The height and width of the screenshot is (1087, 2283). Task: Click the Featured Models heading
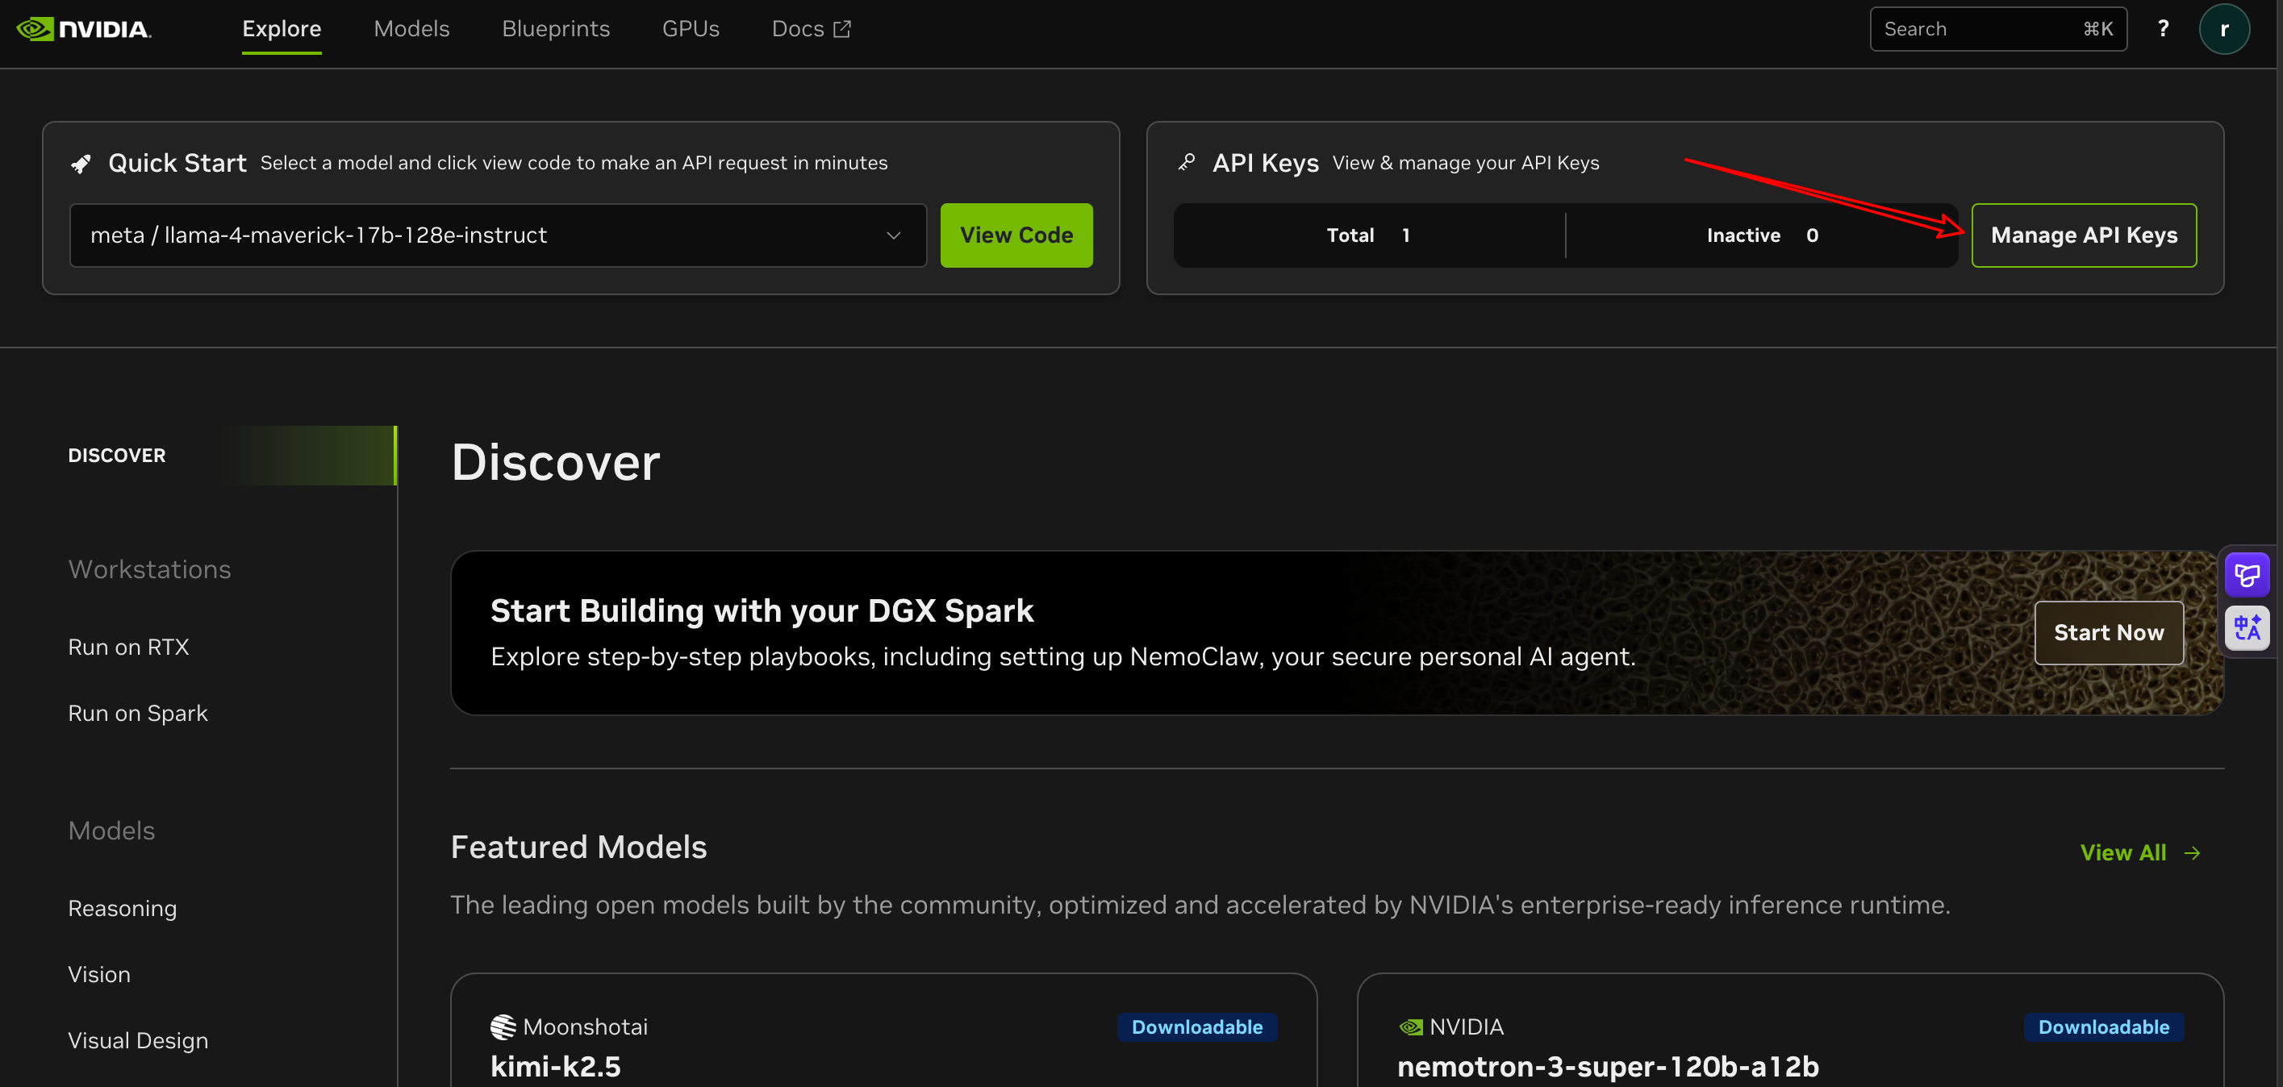click(578, 848)
